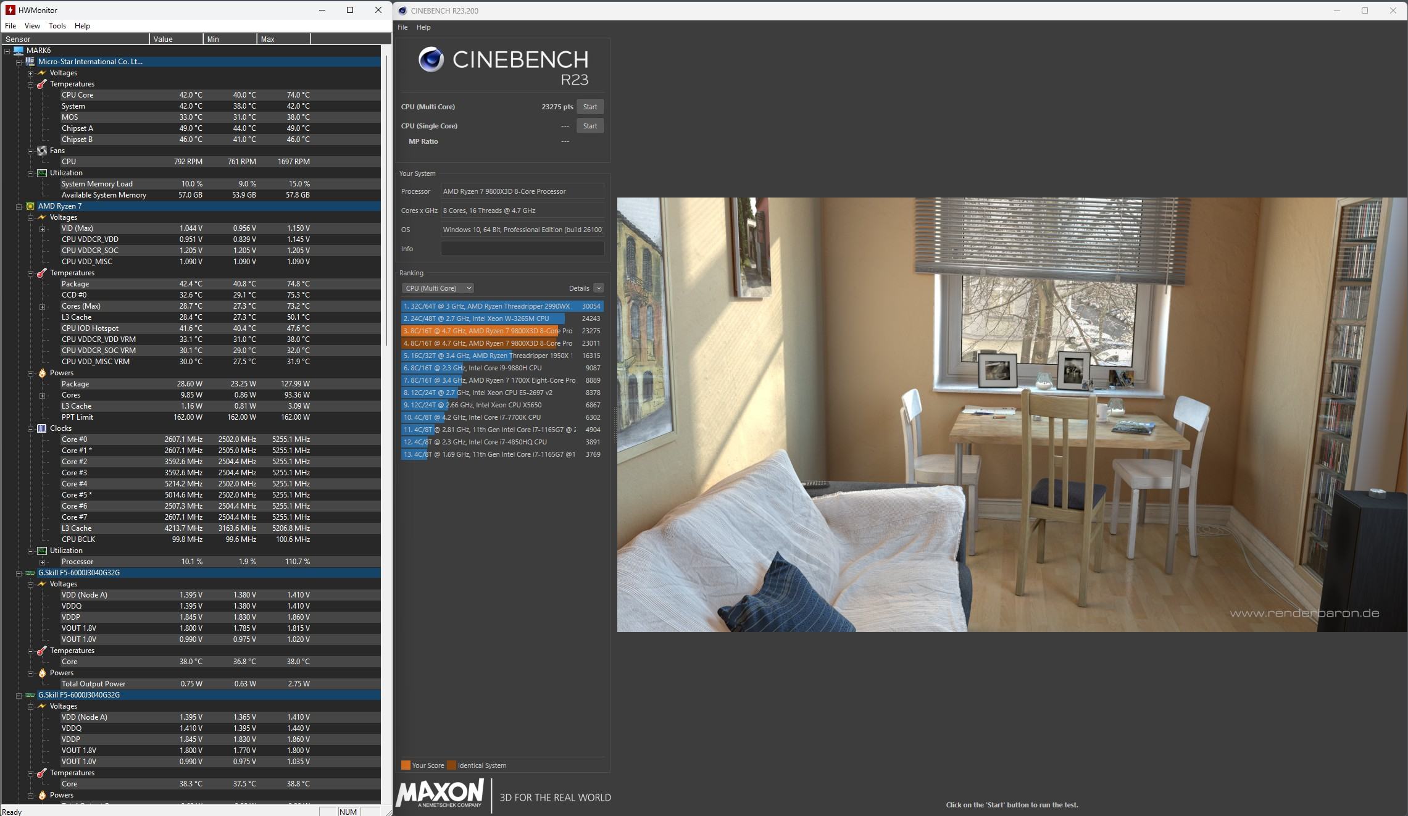Expand the motherboard Voltages node
The height and width of the screenshot is (816, 1408).
point(30,73)
